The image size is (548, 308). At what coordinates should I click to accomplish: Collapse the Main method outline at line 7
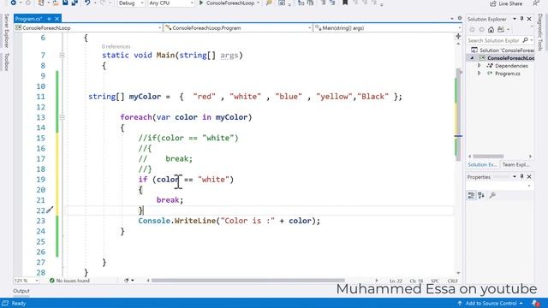coord(62,55)
